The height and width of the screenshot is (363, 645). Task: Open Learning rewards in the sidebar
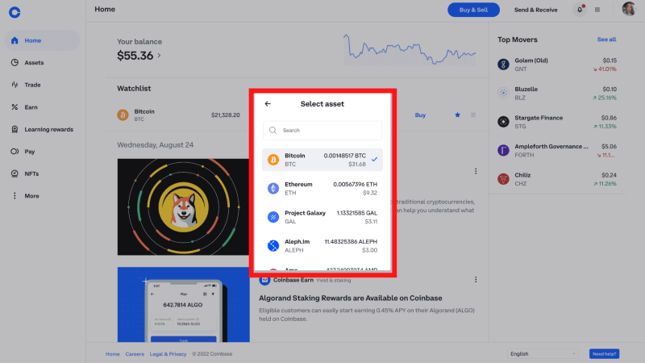[42, 129]
